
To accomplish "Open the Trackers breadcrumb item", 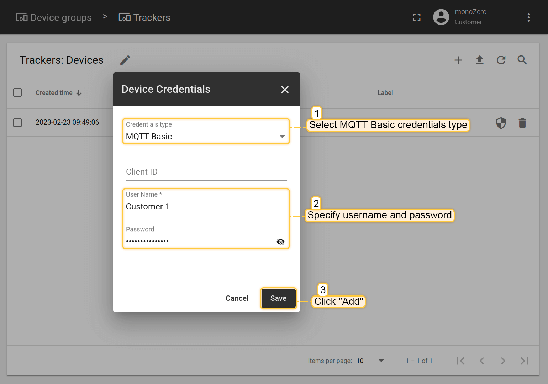I will click(x=144, y=17).
